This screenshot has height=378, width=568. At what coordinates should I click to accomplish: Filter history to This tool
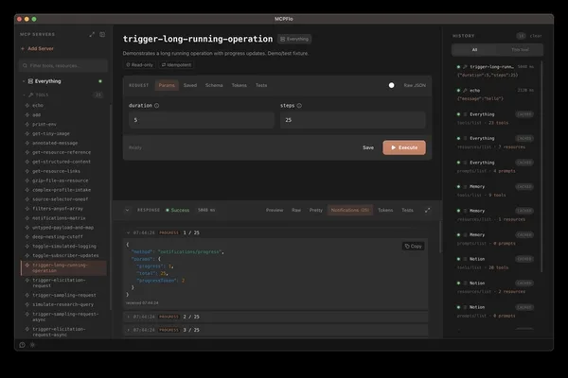[520, 50]
